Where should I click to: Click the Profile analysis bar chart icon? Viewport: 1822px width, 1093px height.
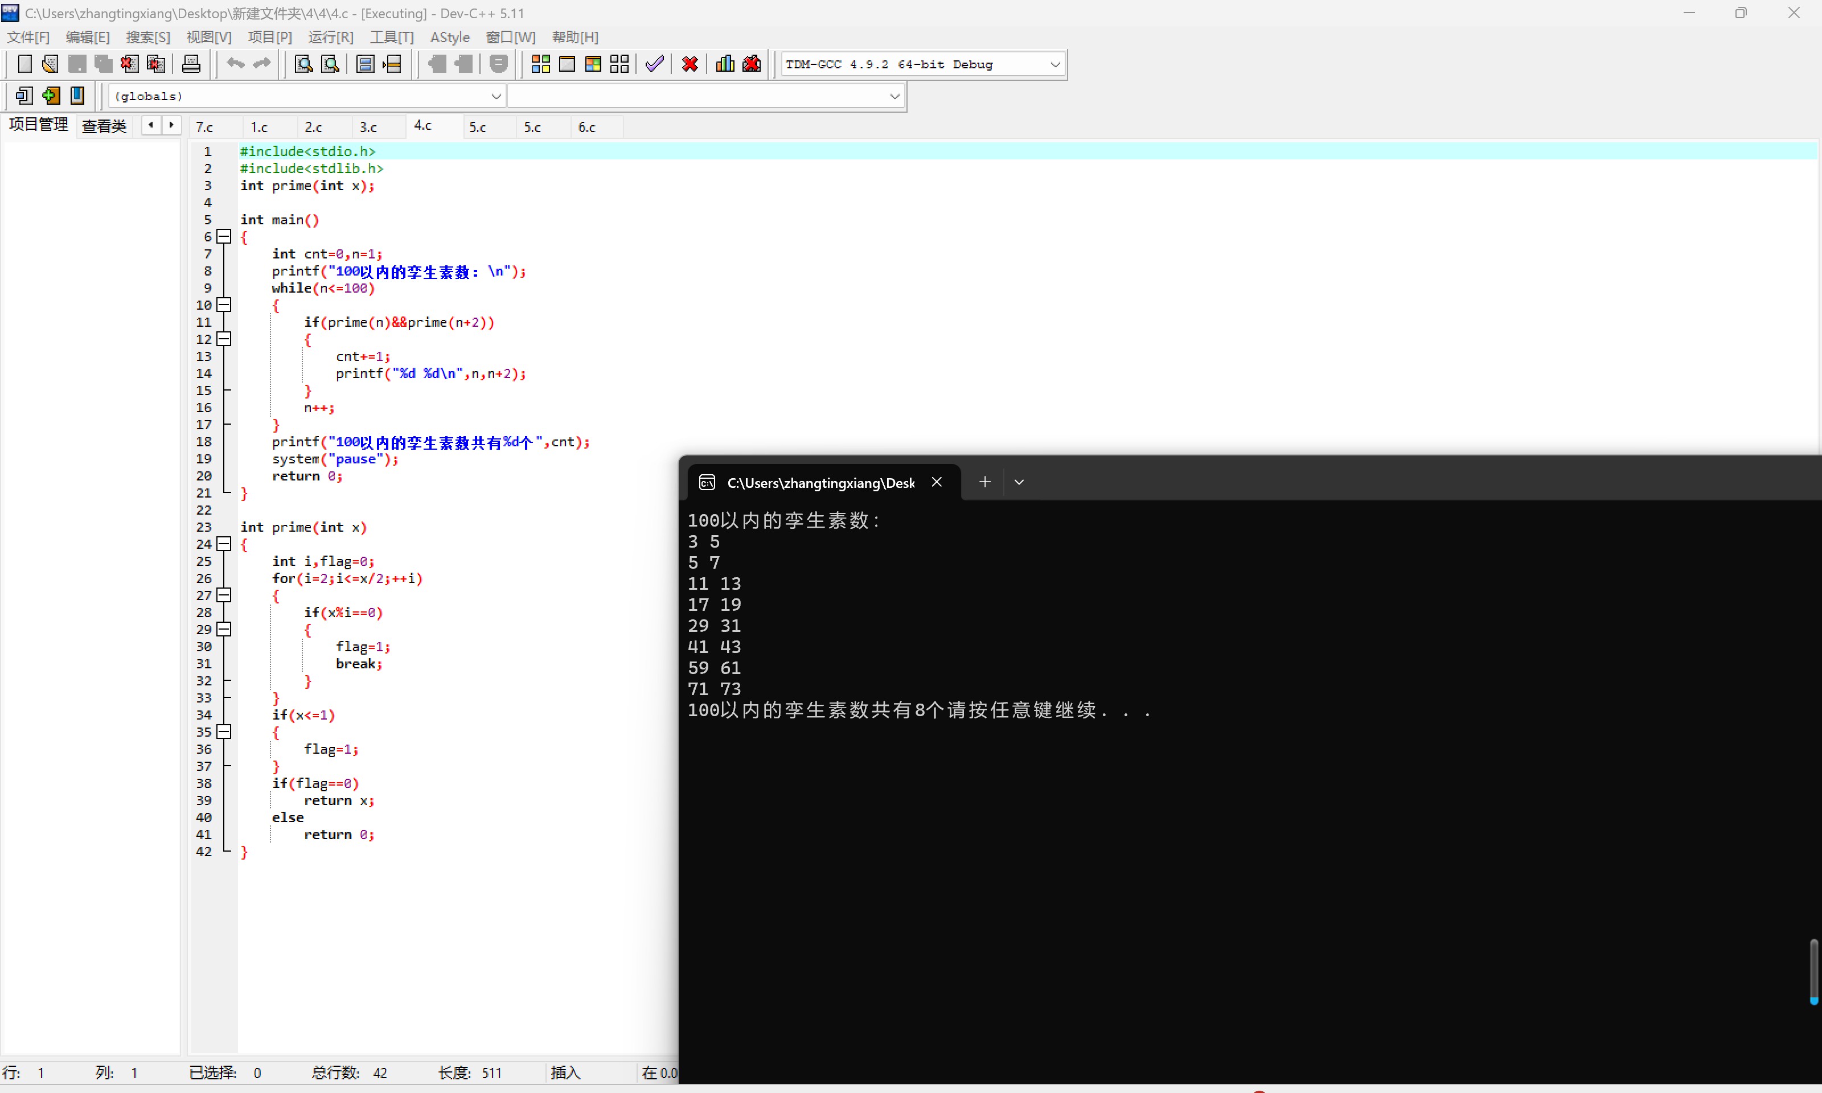pyautogui.click(x=725, y=64)
